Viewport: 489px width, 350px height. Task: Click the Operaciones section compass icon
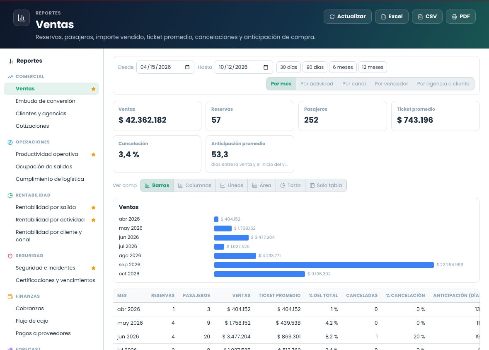pos(10,142)
